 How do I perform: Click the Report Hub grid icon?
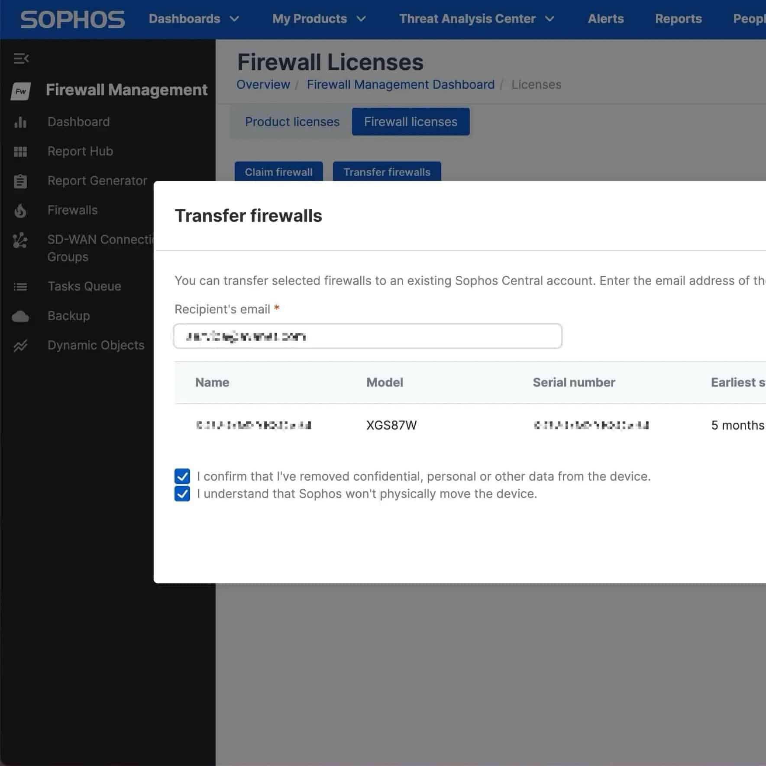click(20, 152)
